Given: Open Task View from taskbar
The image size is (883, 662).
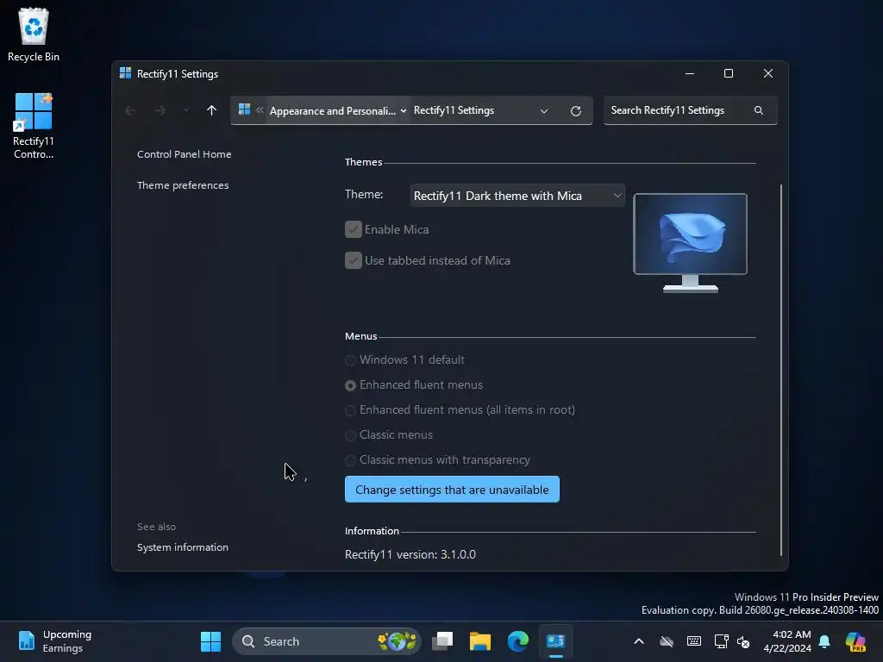Looking at the screenshot, I should 442,641.
